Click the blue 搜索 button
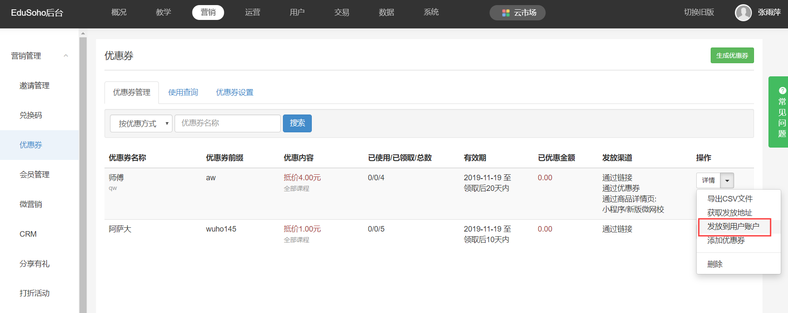 click(297, 123)
